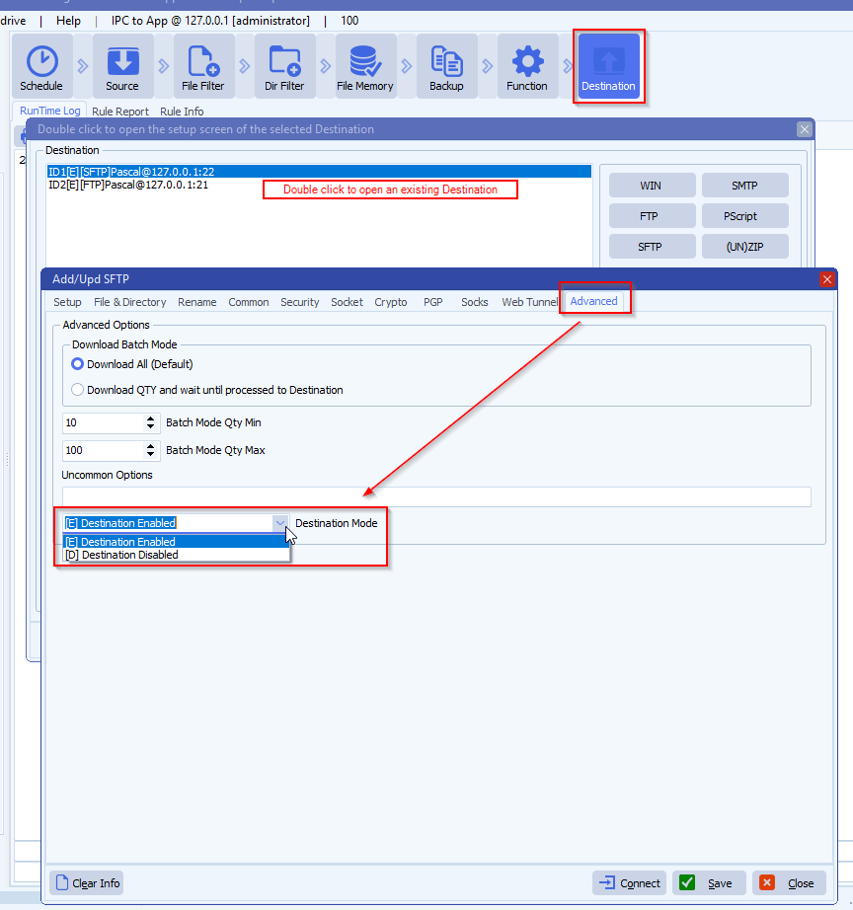853x910 pixels.
Task: Switch to the Socks tab
Action: (x=475, y=302)
